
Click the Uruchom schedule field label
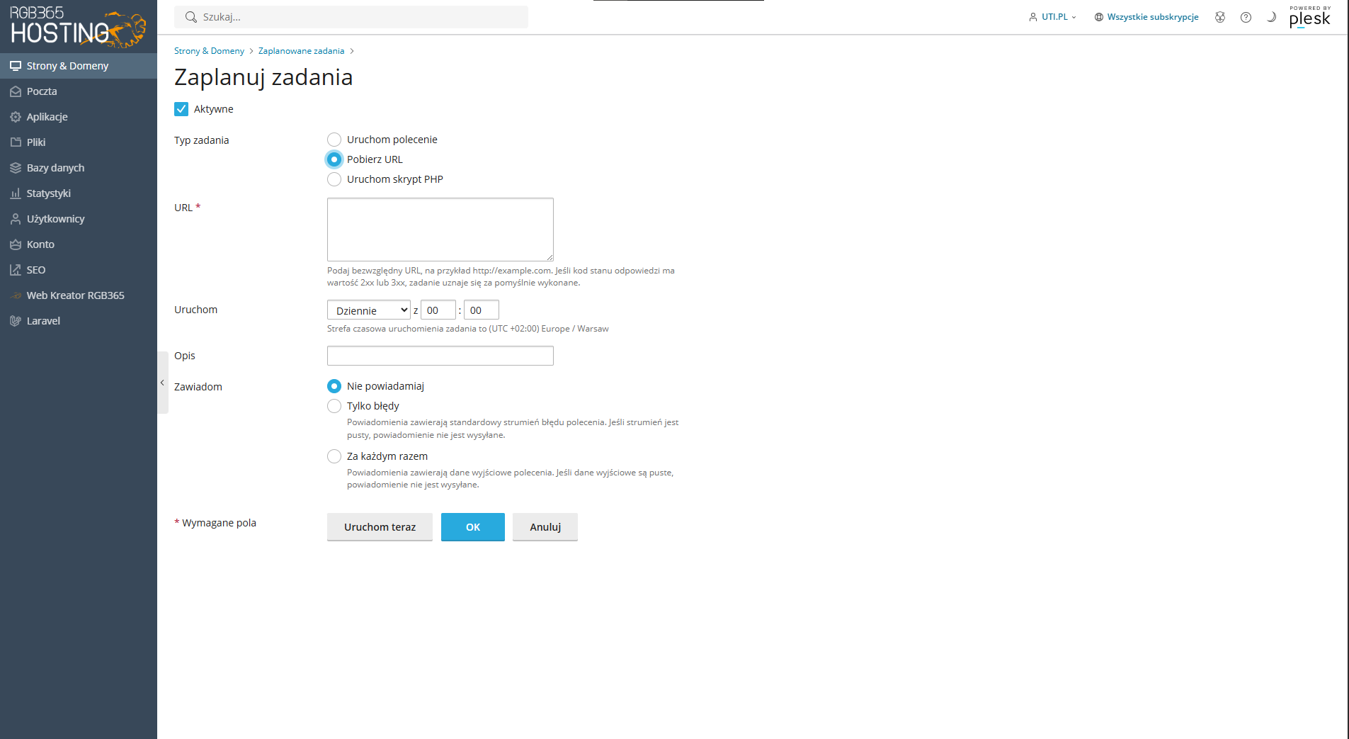(196, 310)
